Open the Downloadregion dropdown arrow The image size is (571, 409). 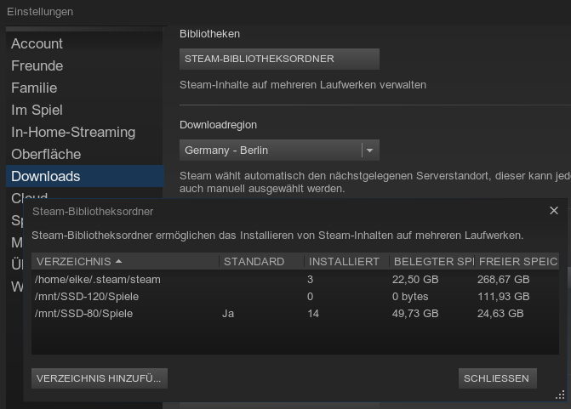pos(368,151)
